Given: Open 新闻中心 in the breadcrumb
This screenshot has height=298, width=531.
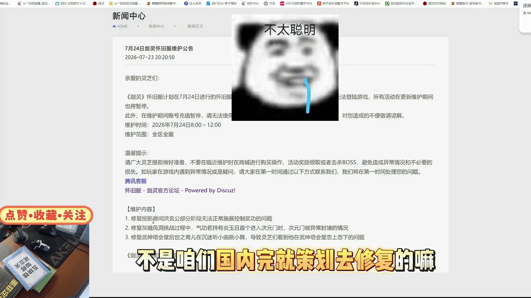Looking at the screenshot, I should tap(157, 26).
